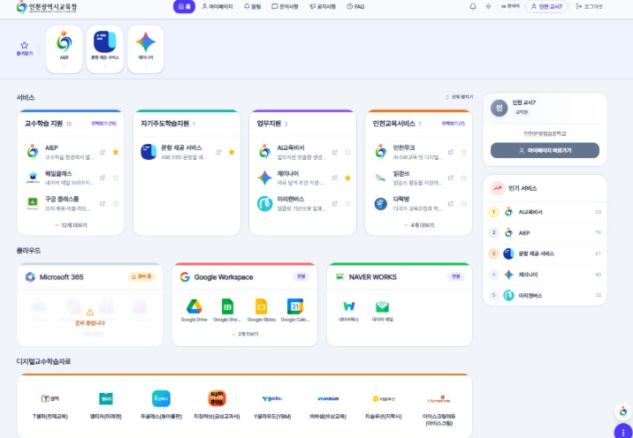Open the 네이버 메일 icon under NAVER WORKS
This screenshot has height=438, width=633.
pos(382,311)
